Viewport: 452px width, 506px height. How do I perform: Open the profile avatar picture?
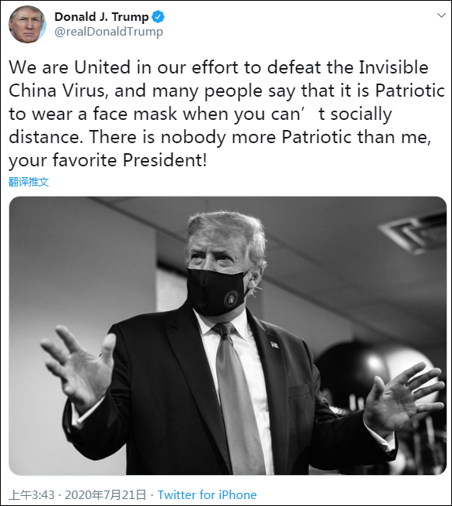click(27, 24)
